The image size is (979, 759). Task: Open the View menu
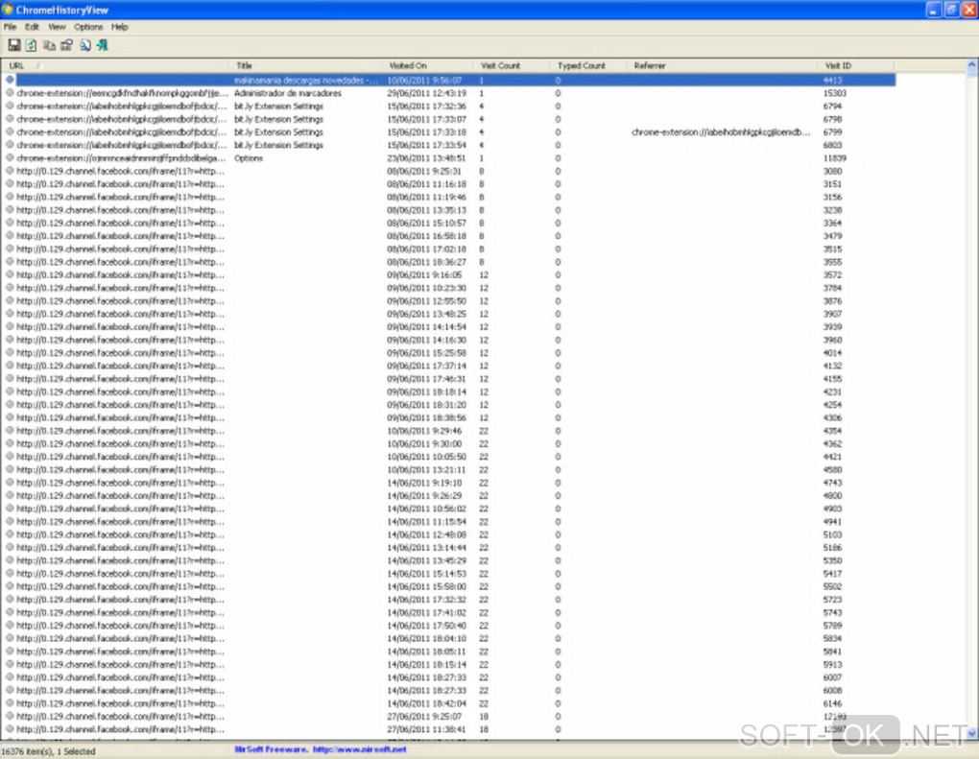57,27
